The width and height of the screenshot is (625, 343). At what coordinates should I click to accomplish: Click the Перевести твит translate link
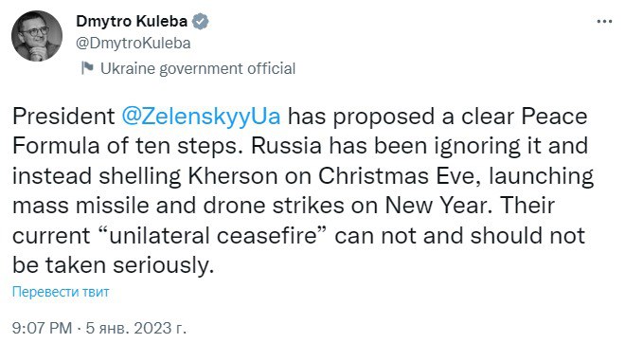click(x=61, y=292)
